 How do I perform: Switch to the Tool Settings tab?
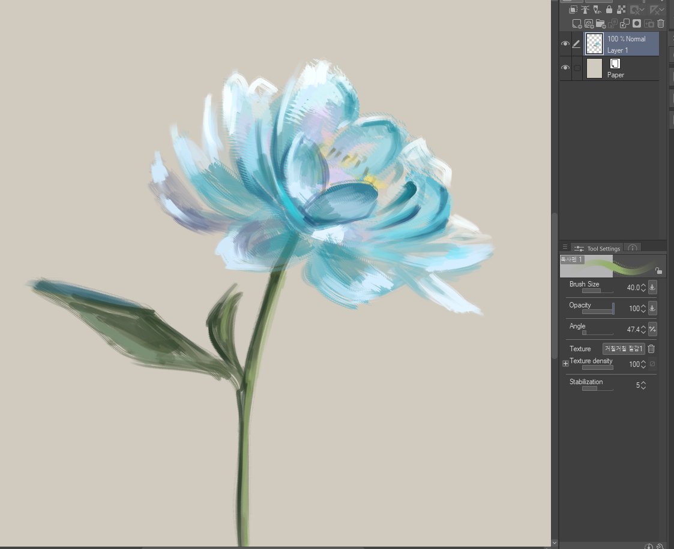(x=598, y=249)
